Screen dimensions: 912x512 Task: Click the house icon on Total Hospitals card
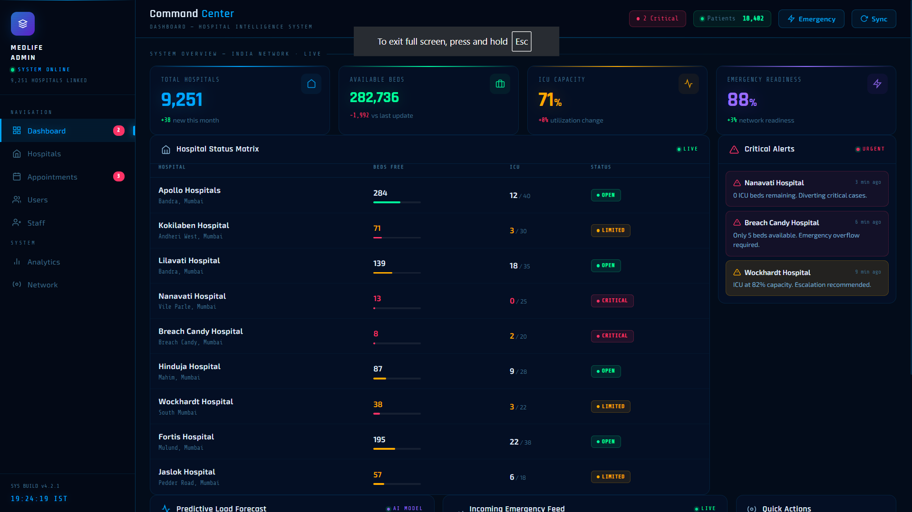tap(311, 84)
